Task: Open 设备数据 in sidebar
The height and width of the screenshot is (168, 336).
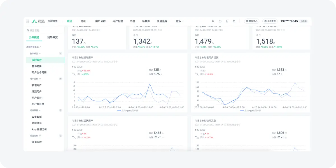Action: pos(37,117)
